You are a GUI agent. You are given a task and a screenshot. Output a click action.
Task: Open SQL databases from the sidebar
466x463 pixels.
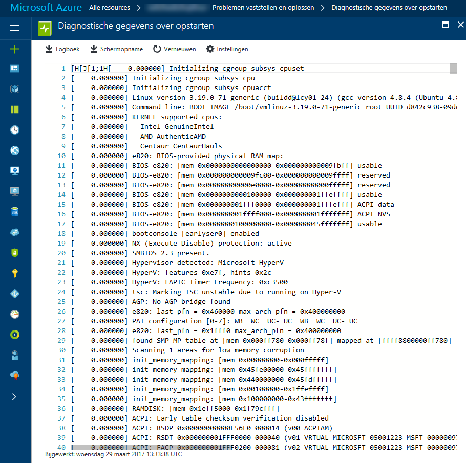pos(14,212)
